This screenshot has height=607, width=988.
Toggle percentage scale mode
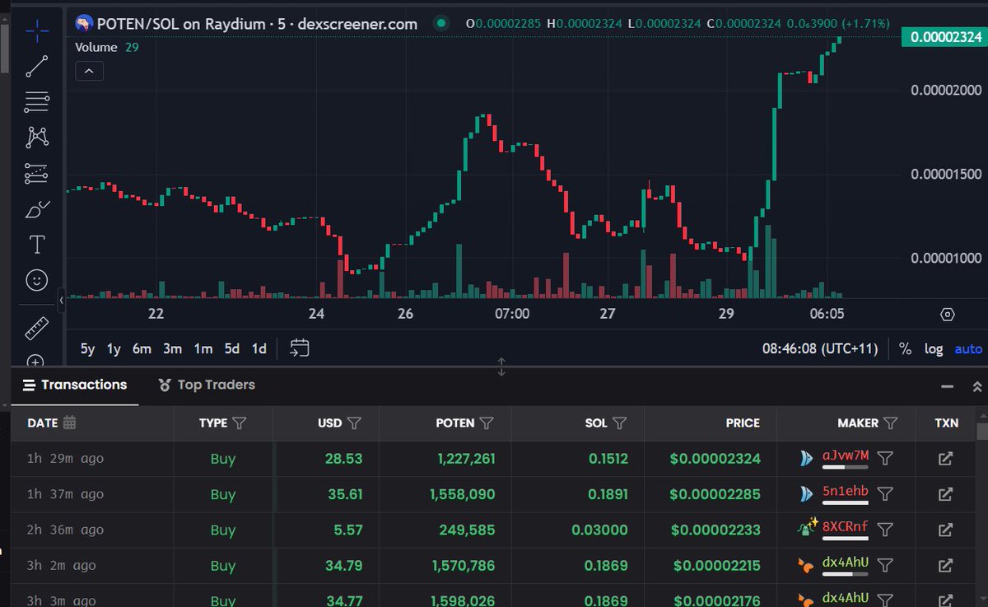[905, 348]
